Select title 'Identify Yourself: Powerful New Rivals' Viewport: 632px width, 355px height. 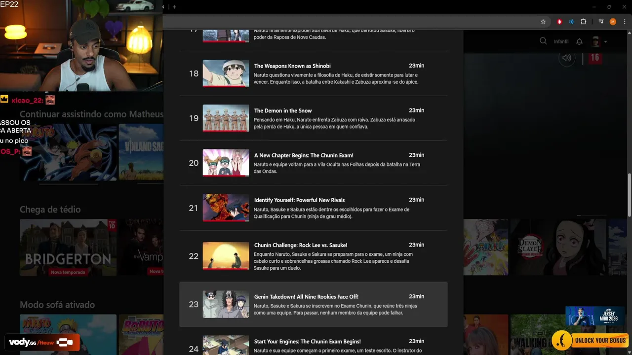299,200
